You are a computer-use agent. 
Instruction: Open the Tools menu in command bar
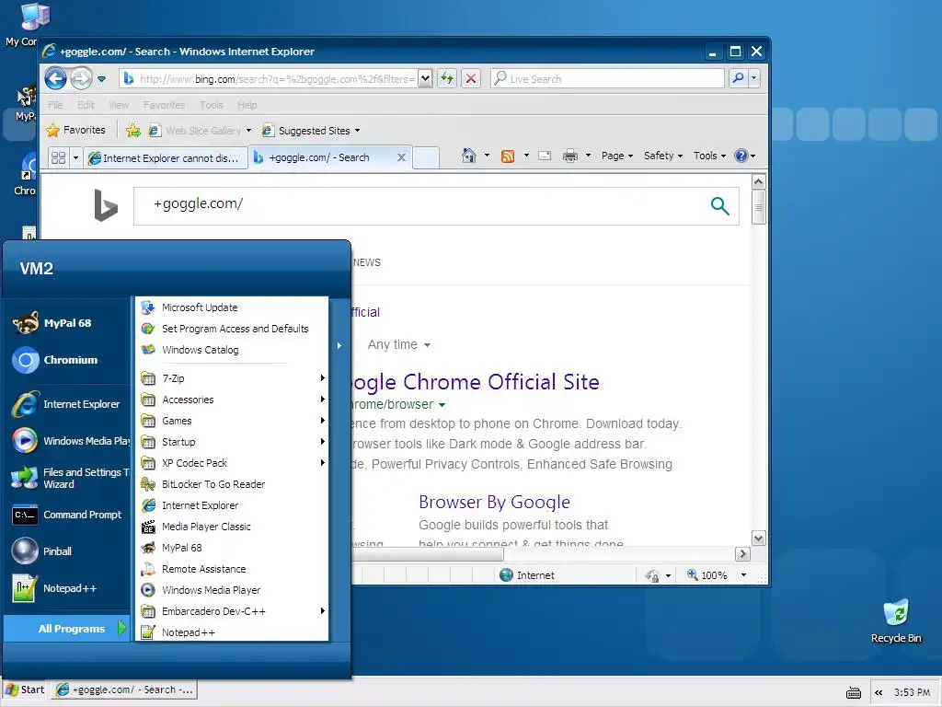(709, 156)
